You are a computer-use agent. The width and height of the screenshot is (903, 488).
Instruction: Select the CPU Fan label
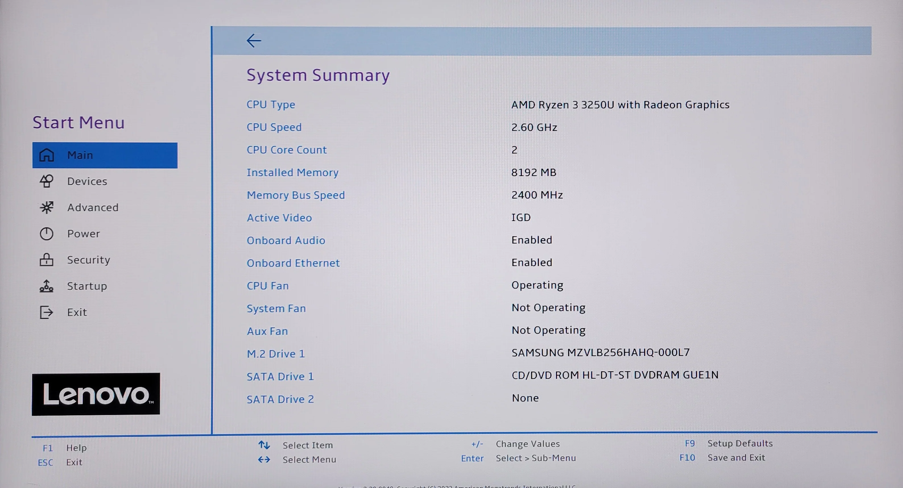pyautogui.click(x=268, y=286)
